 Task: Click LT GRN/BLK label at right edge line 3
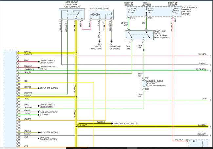tap(201, 69)
